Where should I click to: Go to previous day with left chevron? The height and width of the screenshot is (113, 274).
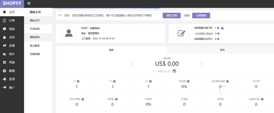pyautogui.click(x=132, y=64)
